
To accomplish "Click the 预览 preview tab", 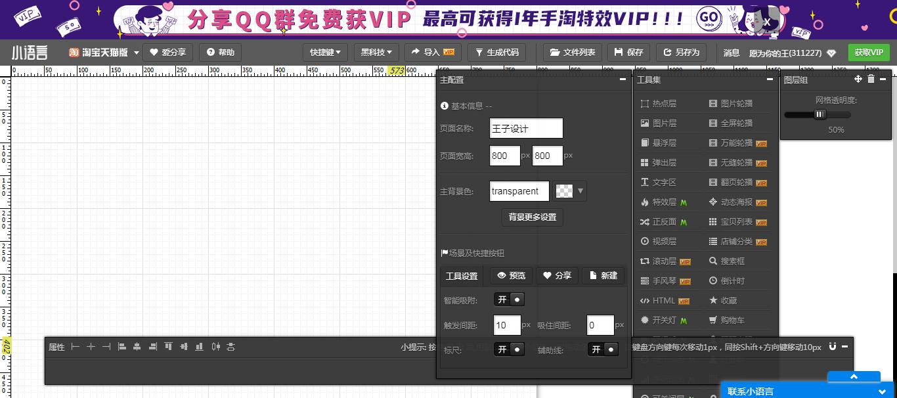I will pos(512,276).
